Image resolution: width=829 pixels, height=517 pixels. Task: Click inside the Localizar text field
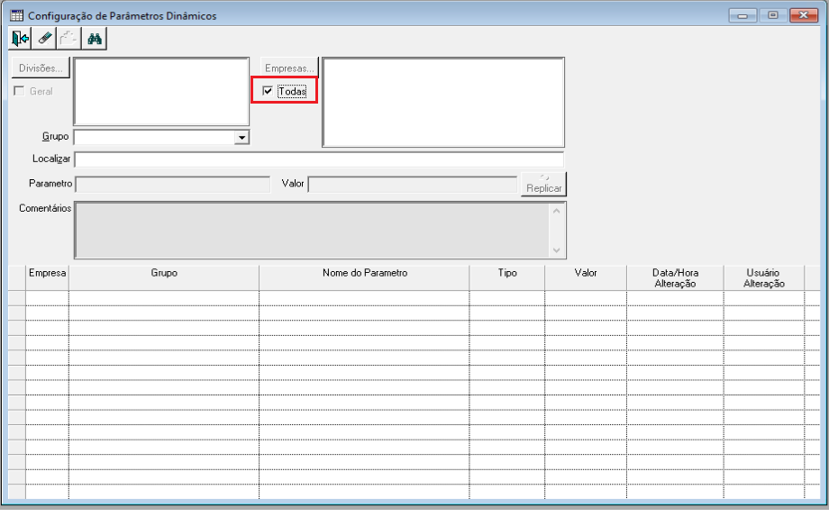[x=319, y=159]
